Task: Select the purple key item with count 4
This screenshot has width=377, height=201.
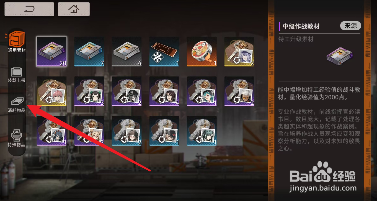Action: pos(164,91)
